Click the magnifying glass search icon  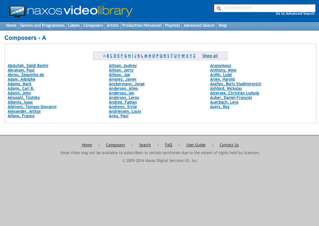click(219, 8)
